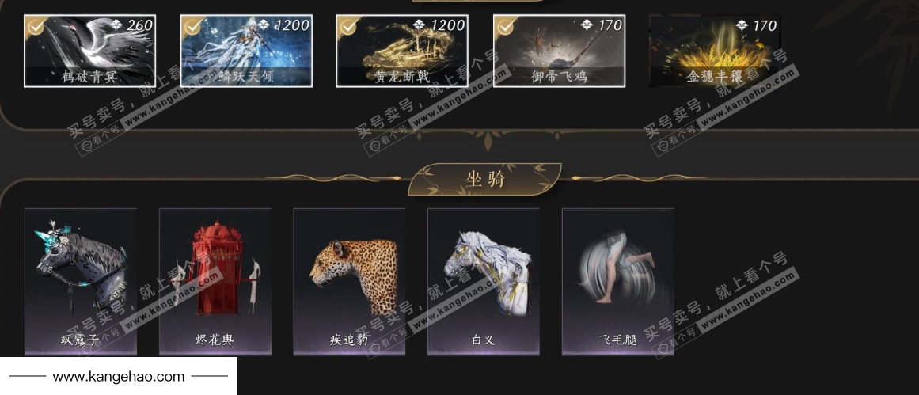Choose the white 白义 horse mount
Screen dimensions: 919x395
(x=484, y=282)
